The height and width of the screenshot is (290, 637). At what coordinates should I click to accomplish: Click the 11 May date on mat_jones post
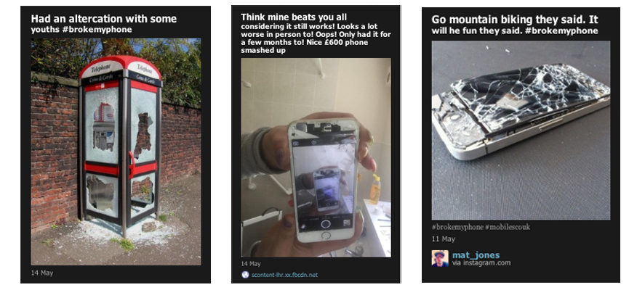coord(443,239)
